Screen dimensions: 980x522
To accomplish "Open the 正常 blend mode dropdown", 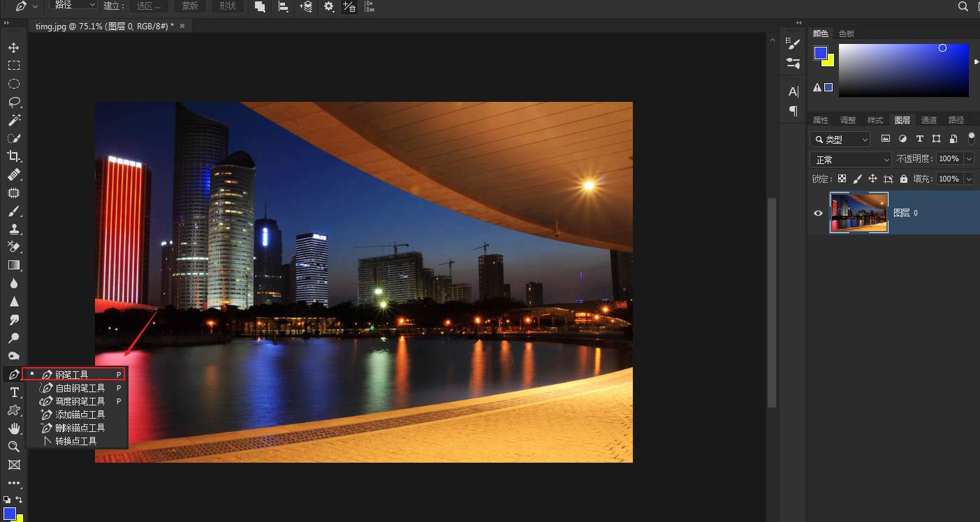I will tap(851, 159).
